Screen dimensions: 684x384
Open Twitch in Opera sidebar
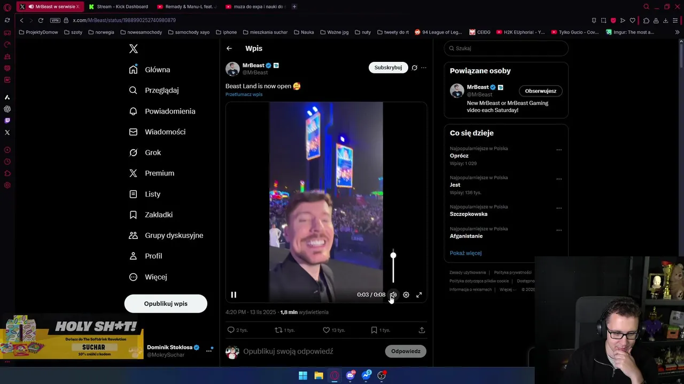pos(7,121)
